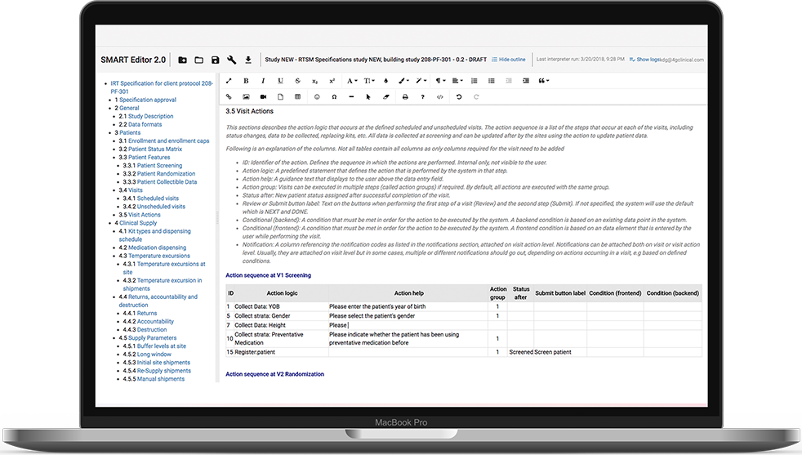Click the Show logs link
Screen dimensions: 802x455
click(649, 60)
